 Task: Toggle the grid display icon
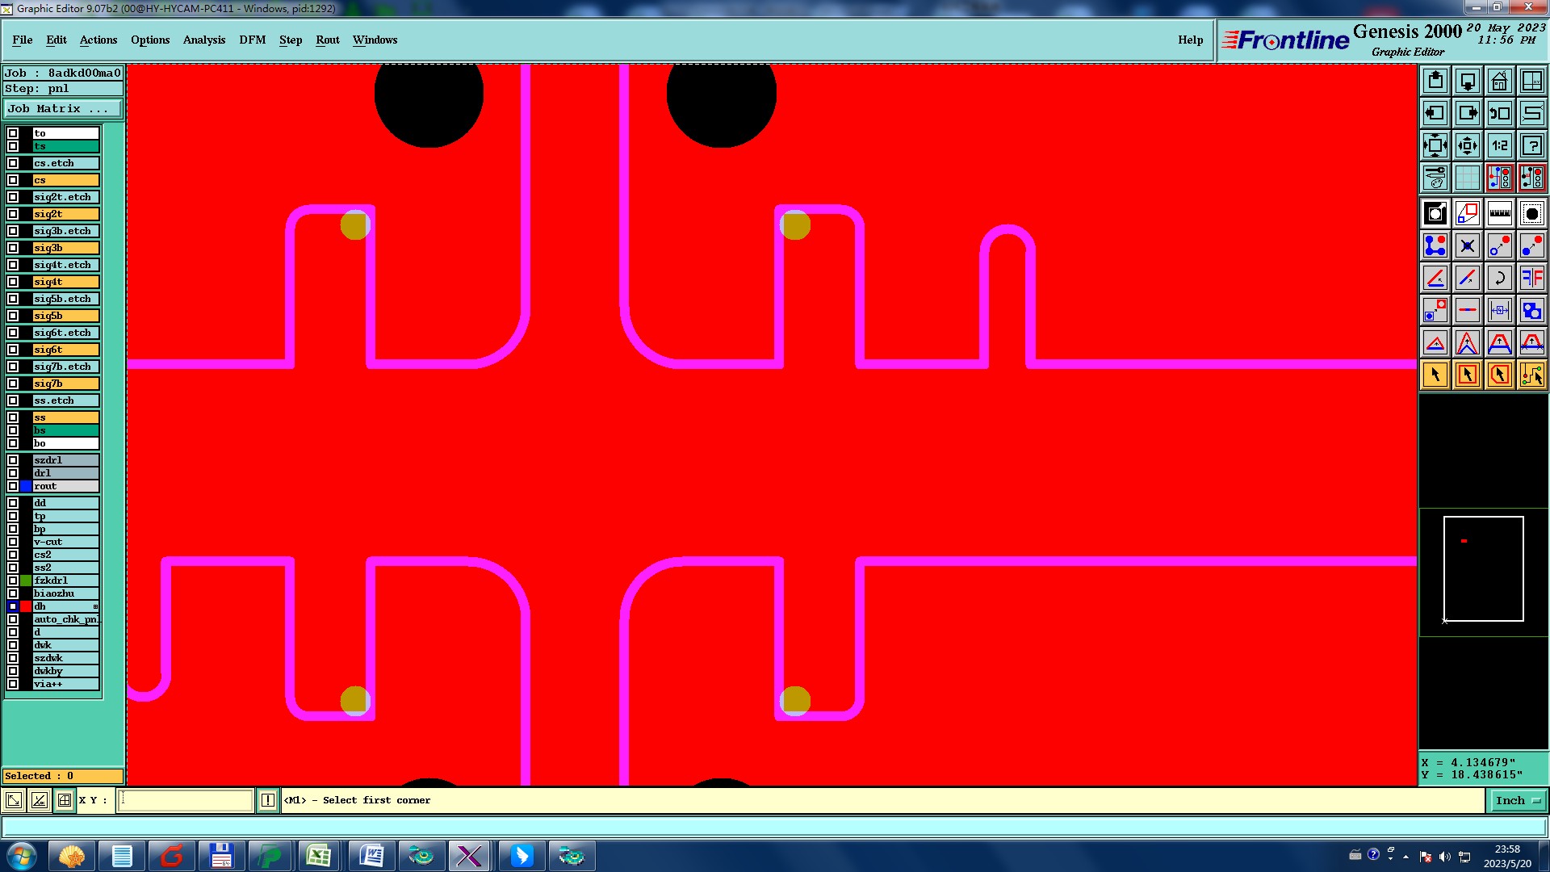pyautogui.click(x=1467, y=178)
